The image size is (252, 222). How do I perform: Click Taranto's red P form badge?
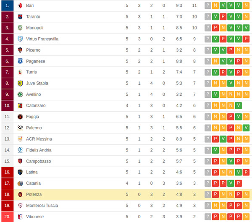[223, 17]
